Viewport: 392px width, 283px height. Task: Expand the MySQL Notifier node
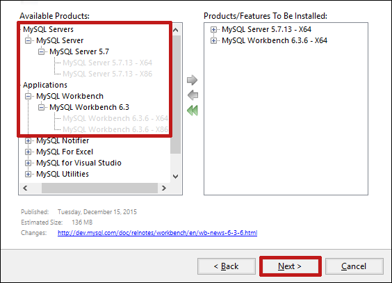28,140
